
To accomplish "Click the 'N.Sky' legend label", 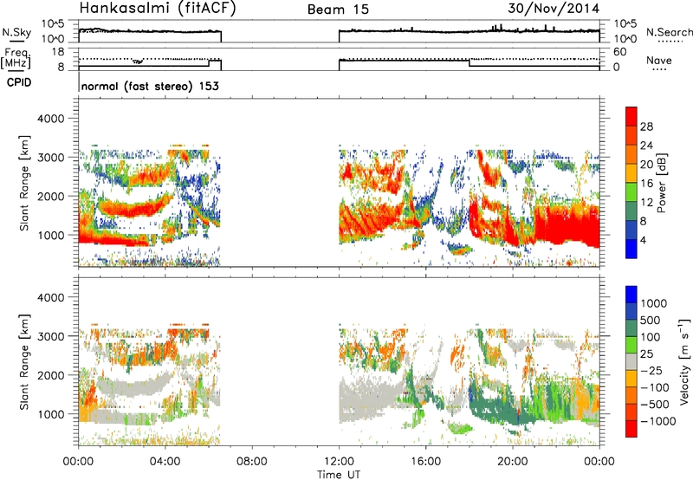I will 16,32.
